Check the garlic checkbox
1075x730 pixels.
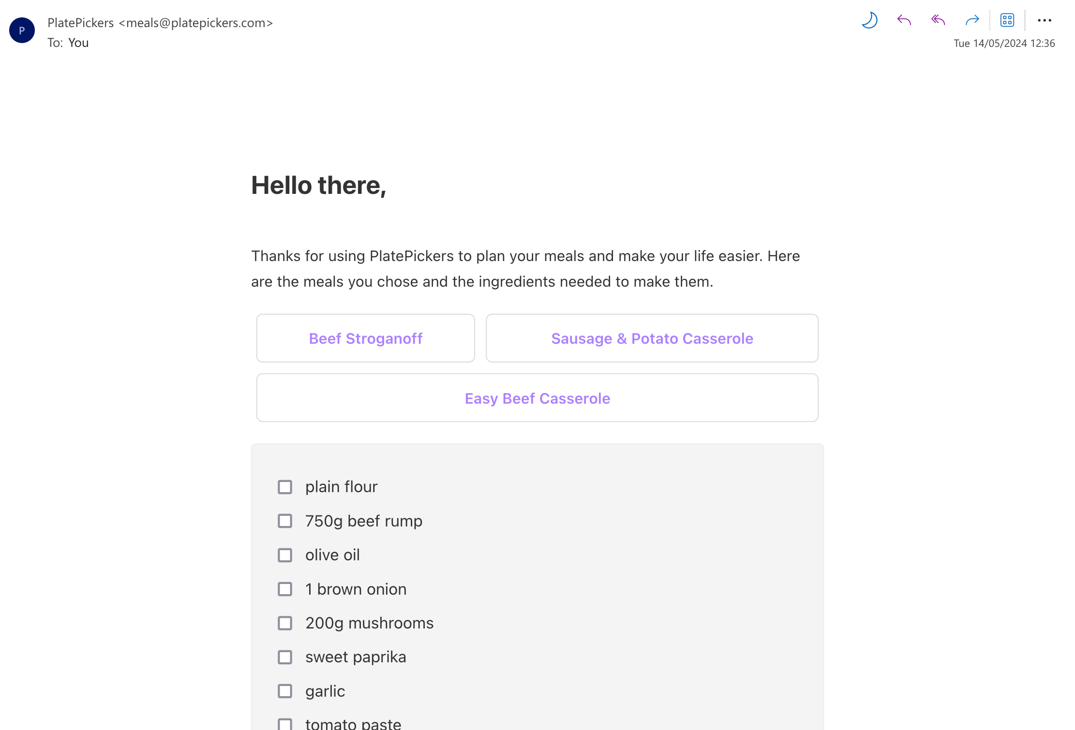(285, 691)
